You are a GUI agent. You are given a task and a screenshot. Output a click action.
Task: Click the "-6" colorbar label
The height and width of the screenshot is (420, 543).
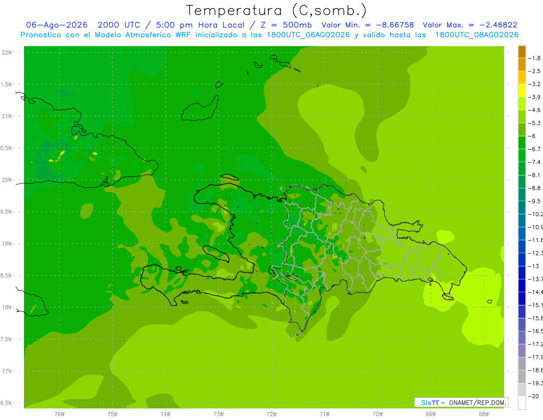(533, 136)
